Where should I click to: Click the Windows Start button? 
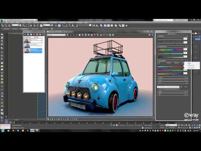3,130
